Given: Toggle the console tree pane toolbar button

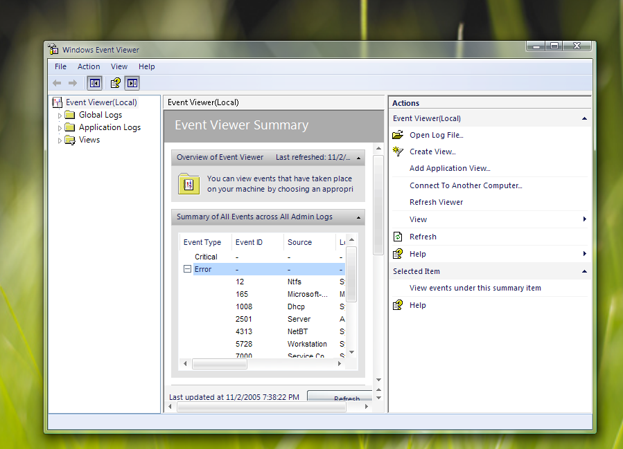Looking at the screenshot, I should click(94, 83).
